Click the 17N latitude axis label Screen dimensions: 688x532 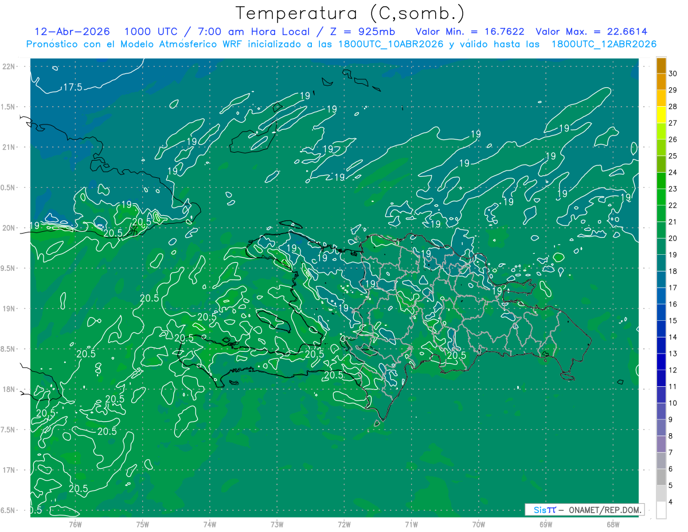point(9,470)
